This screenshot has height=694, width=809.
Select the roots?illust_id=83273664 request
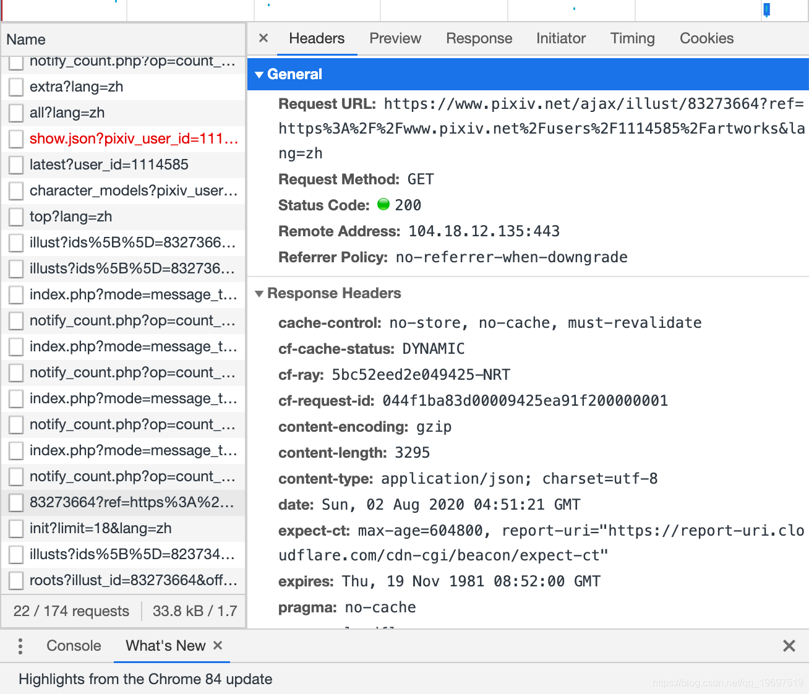(124, 580)
